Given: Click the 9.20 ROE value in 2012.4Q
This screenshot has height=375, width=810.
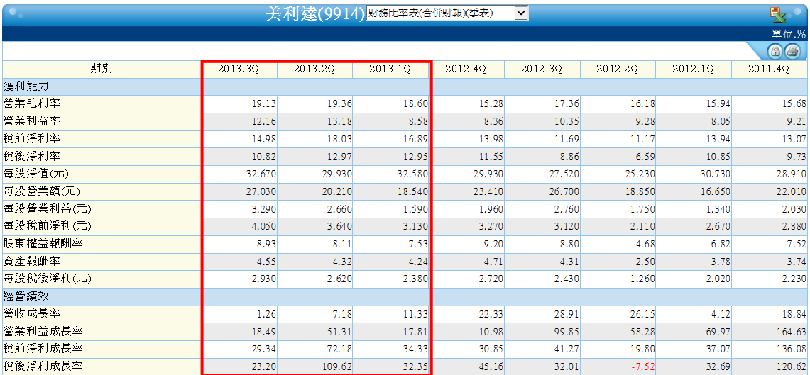Looking at the screenshot, I should (493, 244).
